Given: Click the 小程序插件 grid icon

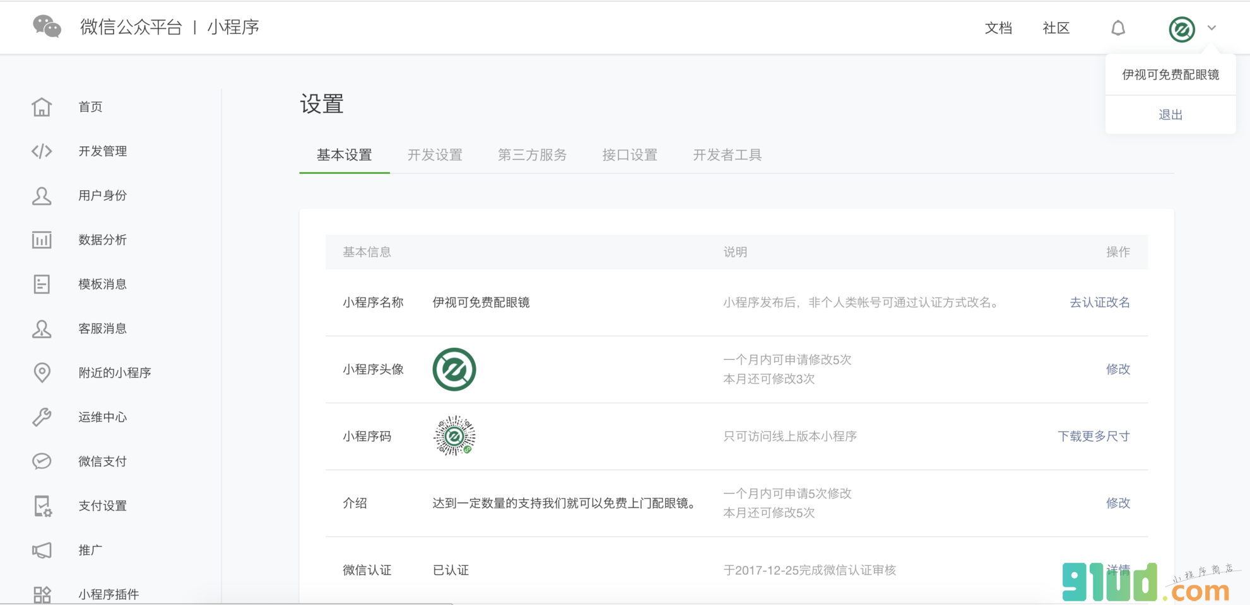Looking at the screenshot, I should pyautogui.click(x=42, y=594).
